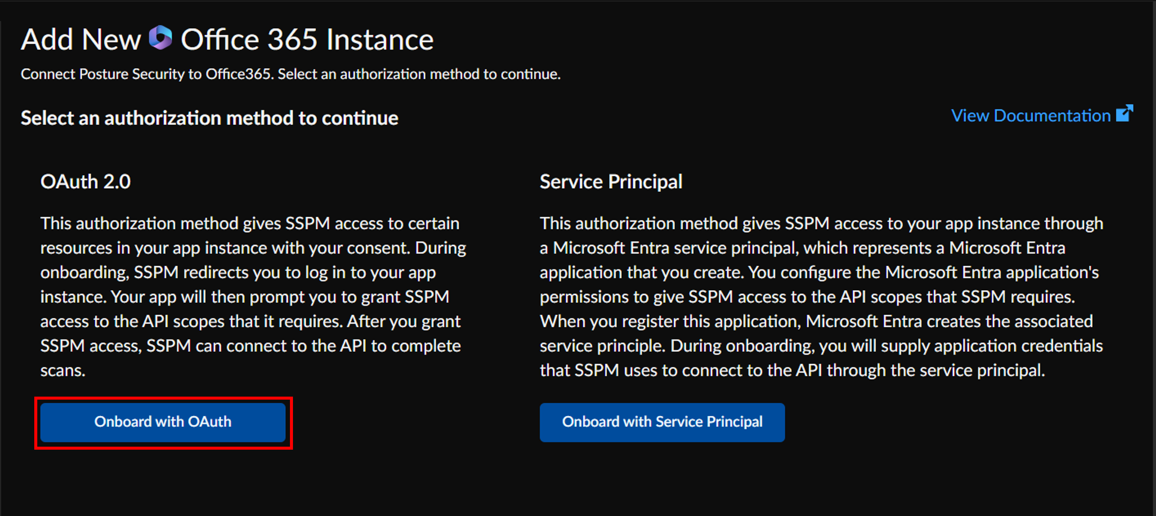Click the Service Principal description paragraph
1156x516 pixels.
pos(821,297)
